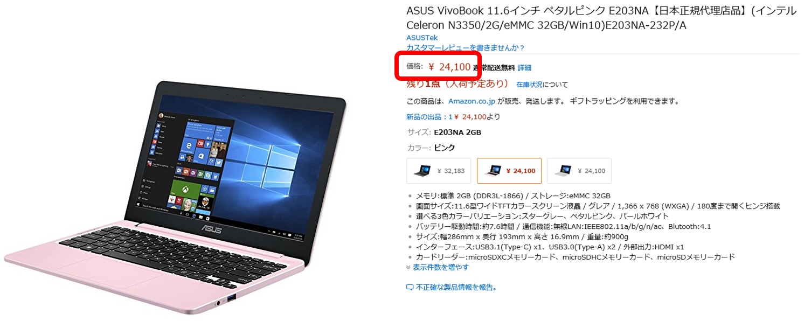
Task: Click the ピンク color name label
Action: click(445, 148)
